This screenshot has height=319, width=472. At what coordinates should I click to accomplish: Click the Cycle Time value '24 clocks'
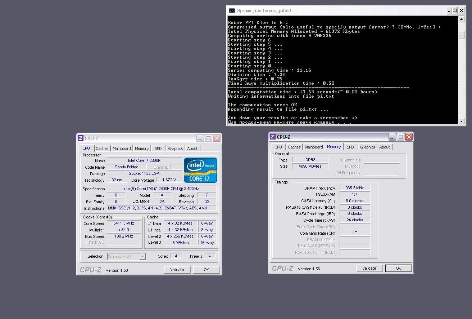click(355, 220)
